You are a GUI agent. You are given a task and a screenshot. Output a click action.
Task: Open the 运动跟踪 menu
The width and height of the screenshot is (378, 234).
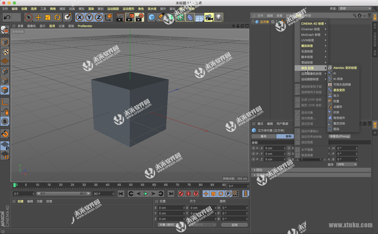coord(113,9)
